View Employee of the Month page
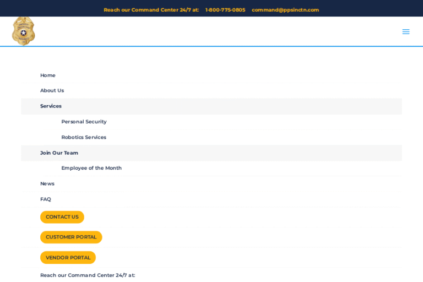Image resolution: width=423 pixels, height=282 pixels. point(91,168)
